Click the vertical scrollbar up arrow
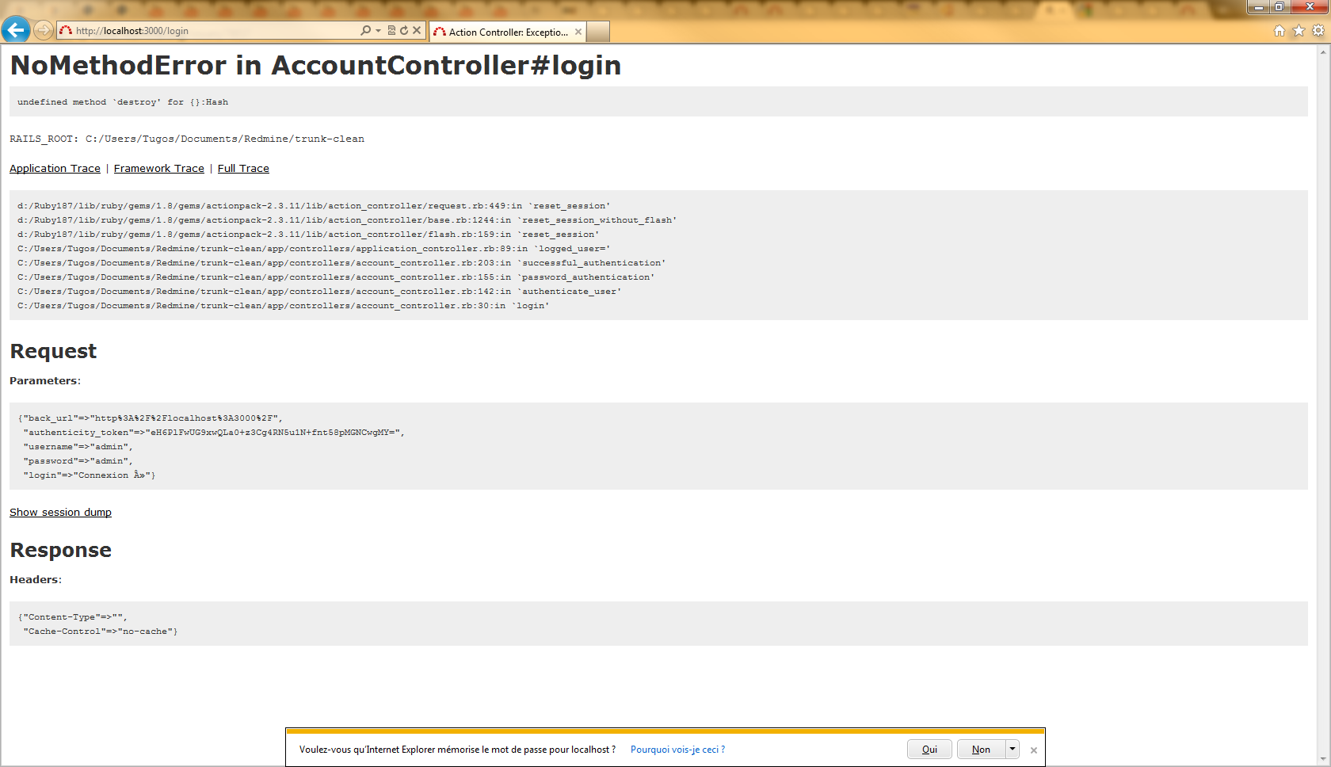The image size is (1331, 767). pyautogui.click(x=1323, y=52)
